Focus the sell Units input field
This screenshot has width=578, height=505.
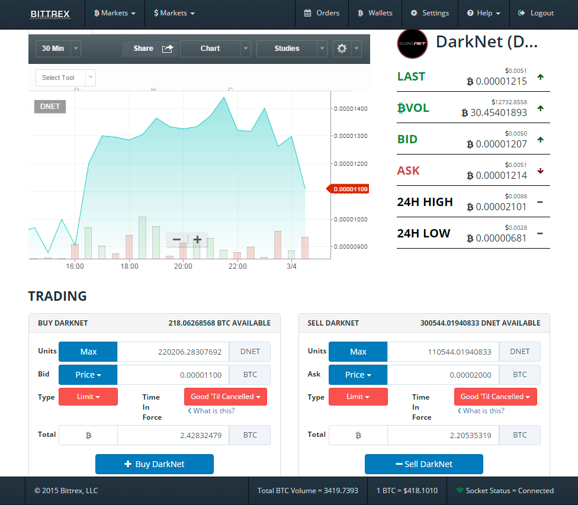click(443, 352)
